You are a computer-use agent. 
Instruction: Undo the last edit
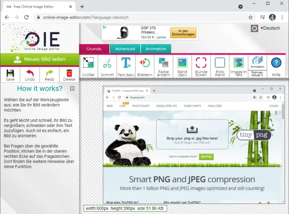[x=30, y=75]
